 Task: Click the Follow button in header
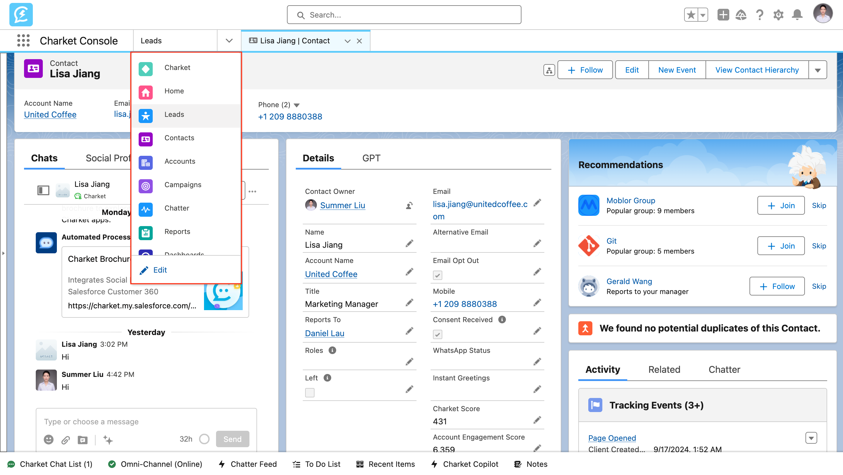tap(585, 70)
